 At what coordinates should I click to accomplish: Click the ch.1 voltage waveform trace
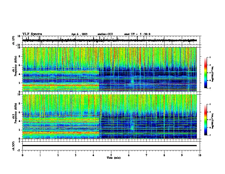[110, 40]
